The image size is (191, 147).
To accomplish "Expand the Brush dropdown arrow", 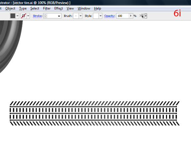I will pos(81,16).
